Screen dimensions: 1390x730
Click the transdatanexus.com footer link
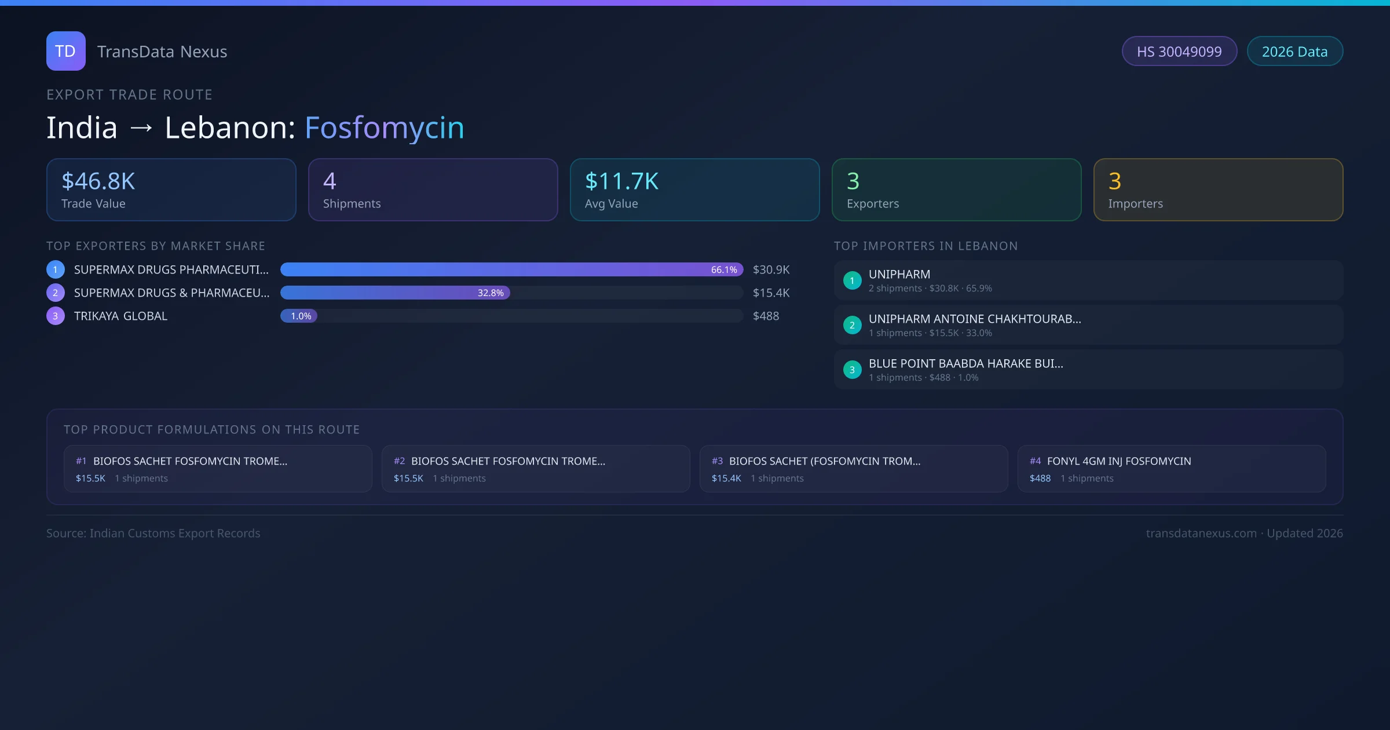(1201, 533)
